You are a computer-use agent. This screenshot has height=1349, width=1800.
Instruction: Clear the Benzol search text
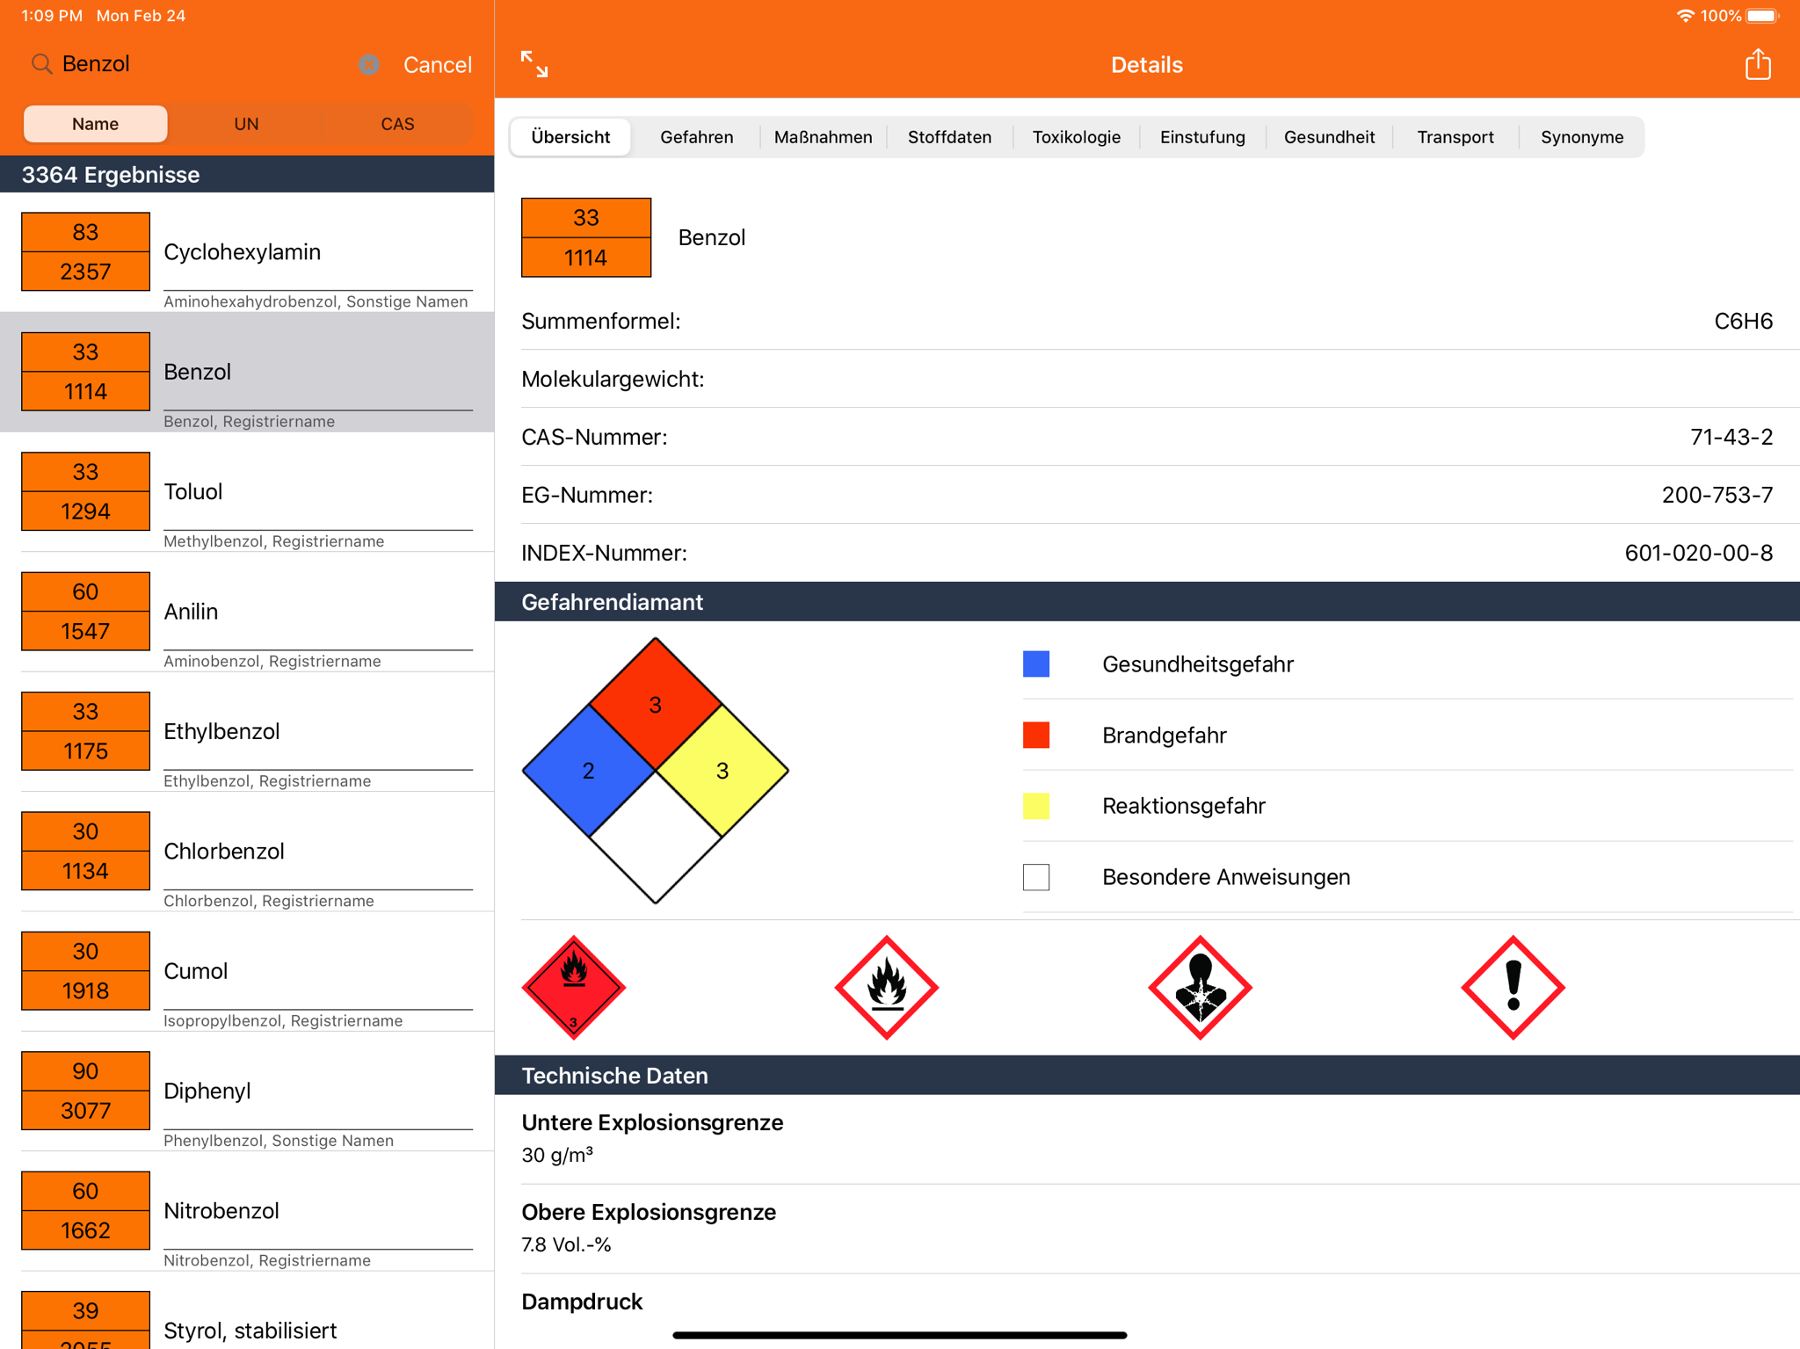pos(369,64)
